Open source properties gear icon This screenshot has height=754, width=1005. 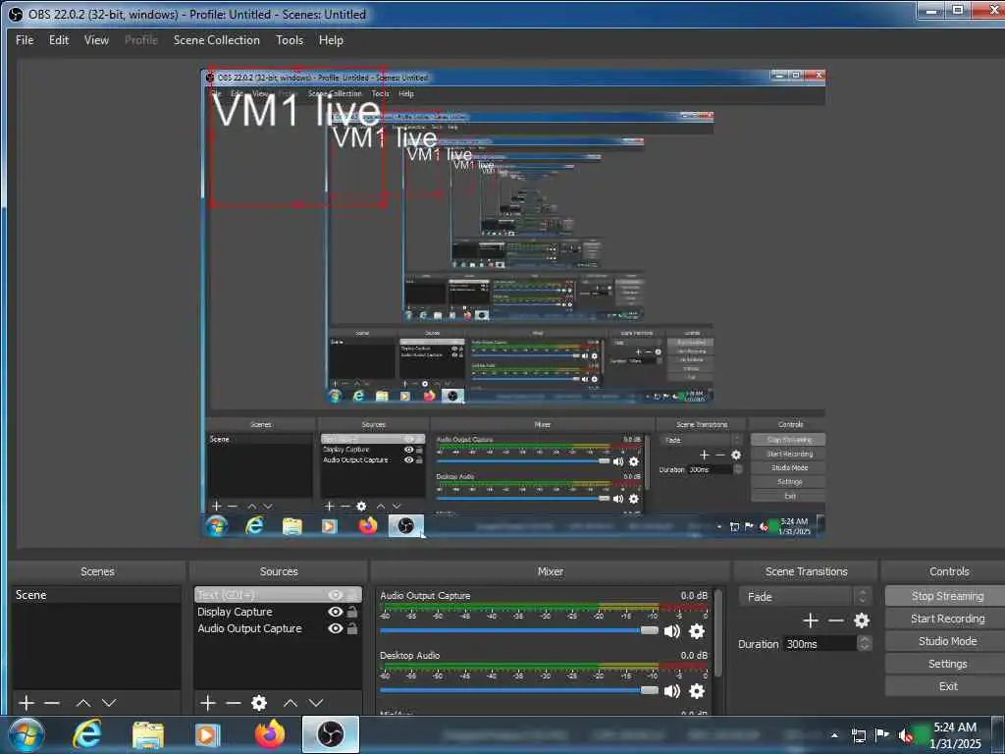click(x=259, y=703)
